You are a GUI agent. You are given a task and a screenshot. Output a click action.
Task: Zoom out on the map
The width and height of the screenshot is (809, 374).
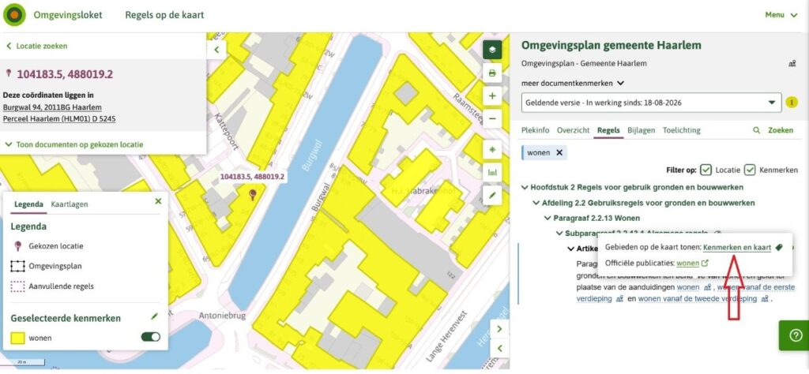coord(492,118)
